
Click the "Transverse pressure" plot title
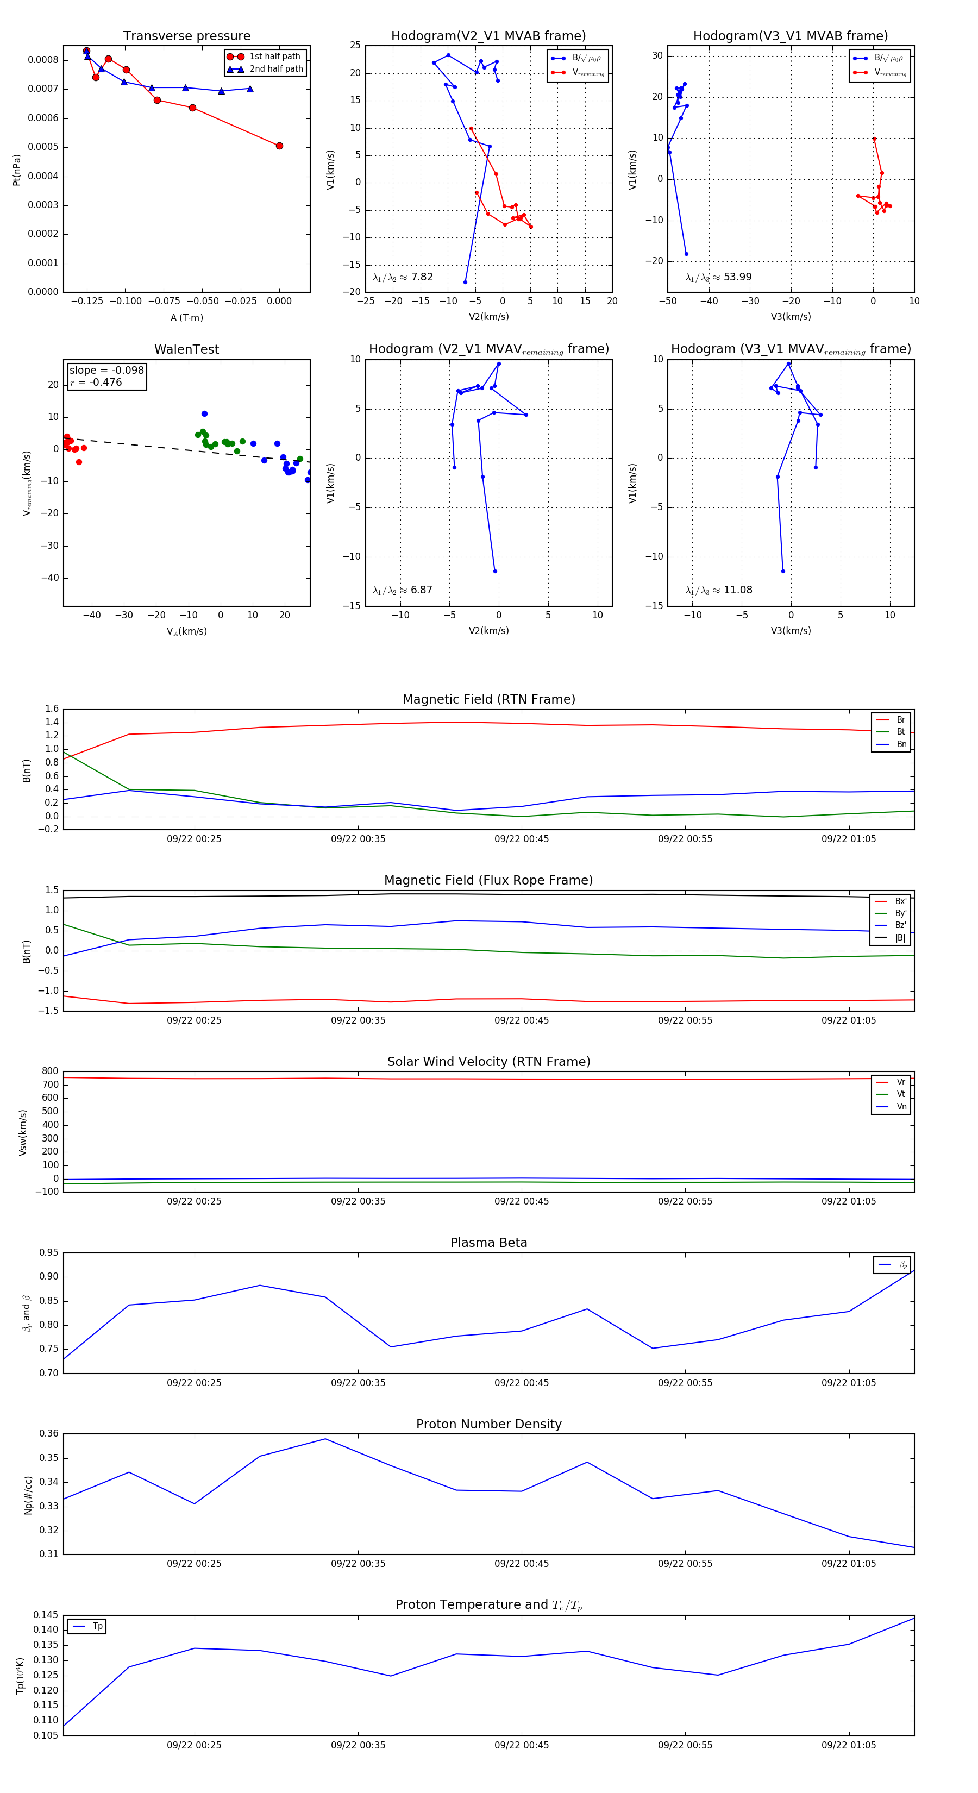tap(186, 36)
